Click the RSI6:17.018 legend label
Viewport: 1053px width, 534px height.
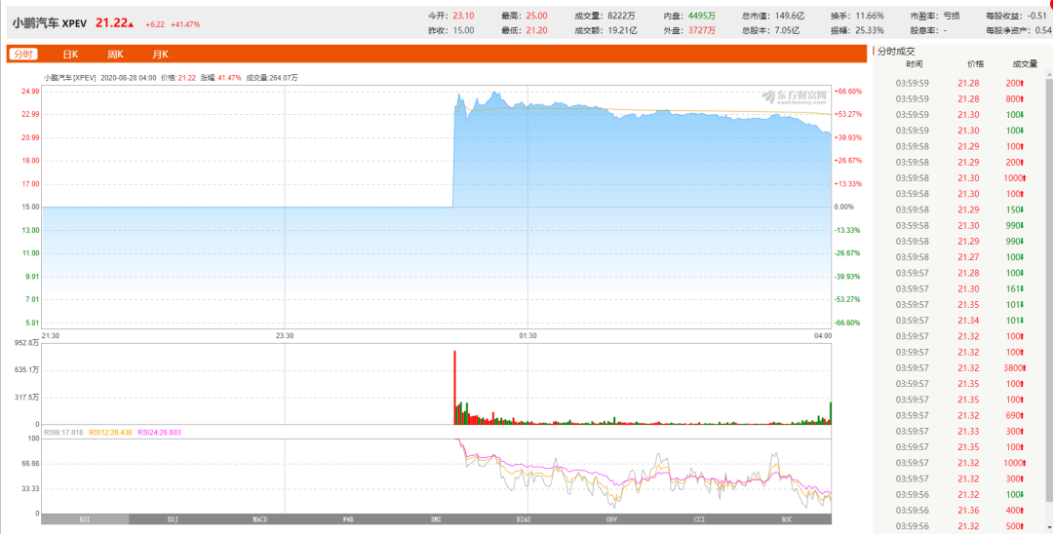click(x=63, y=433)
